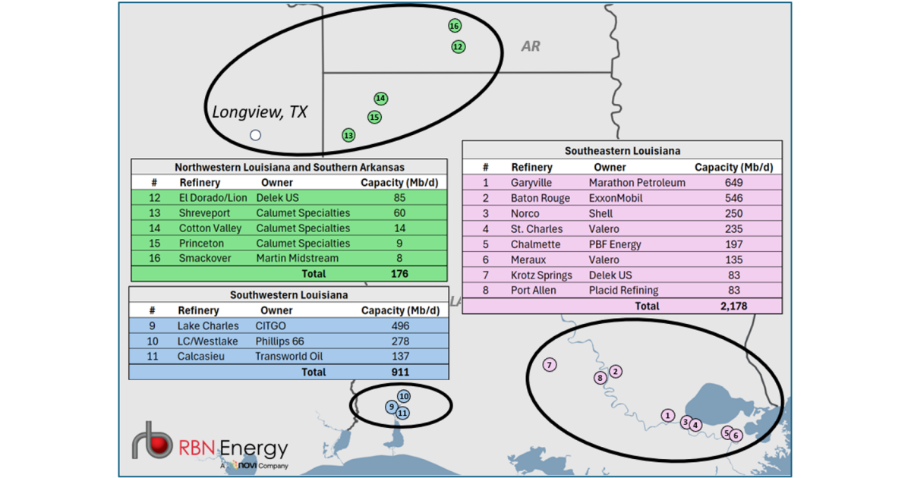Click the southwestern total value 911

399,372
